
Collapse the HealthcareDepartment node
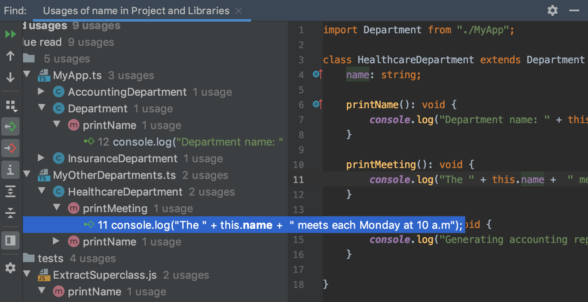point(41,191)
